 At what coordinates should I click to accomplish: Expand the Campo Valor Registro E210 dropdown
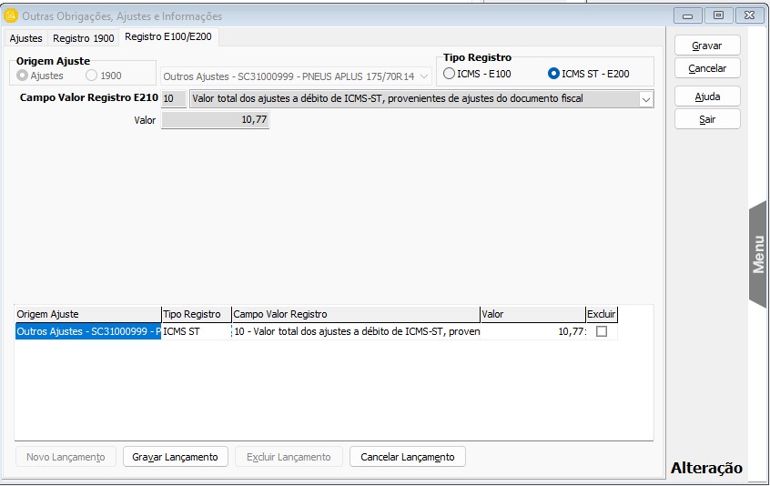pos(645,99)
